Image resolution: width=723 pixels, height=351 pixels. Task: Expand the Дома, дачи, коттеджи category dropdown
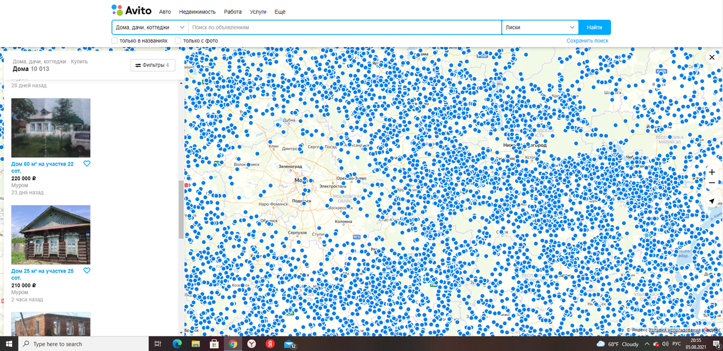tap(150, 28)
